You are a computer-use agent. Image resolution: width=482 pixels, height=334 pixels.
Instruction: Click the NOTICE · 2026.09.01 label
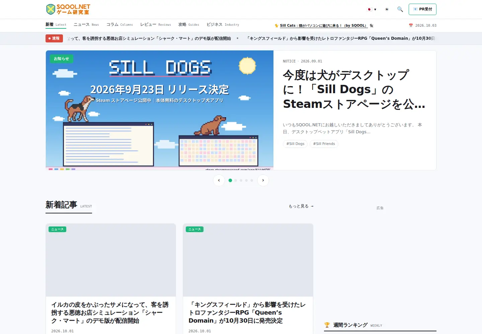click(x=303, y=61)
